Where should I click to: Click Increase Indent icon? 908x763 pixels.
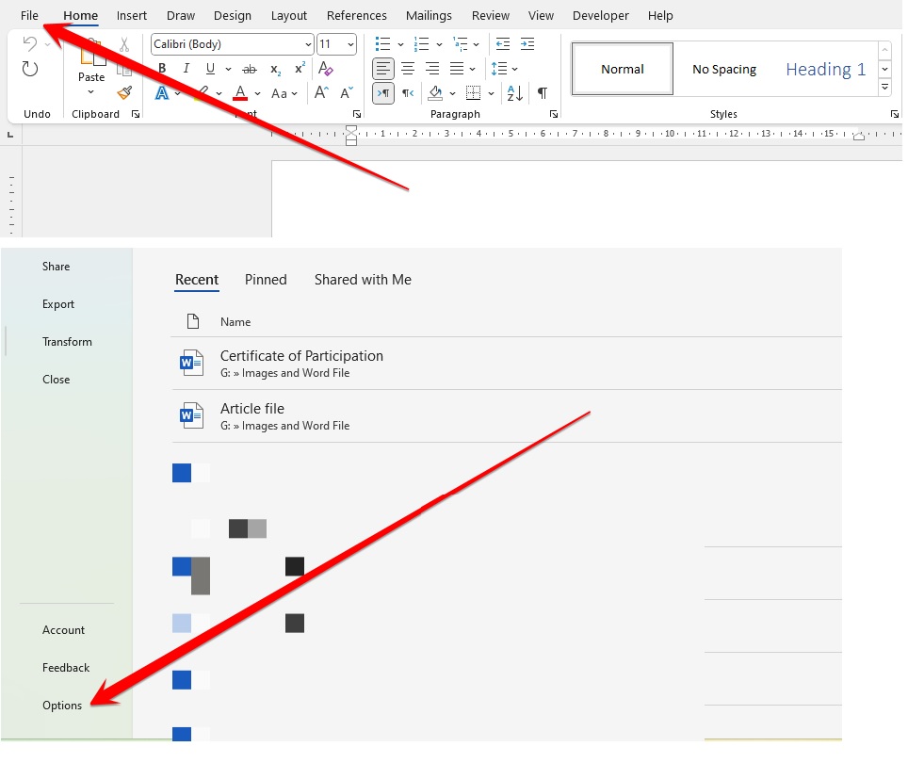[527, 44]
